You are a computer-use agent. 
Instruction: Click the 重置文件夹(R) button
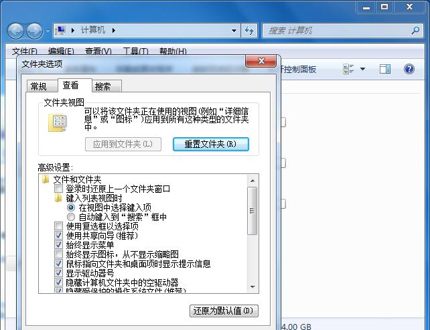pyautogui.click(x=210, y=144)
